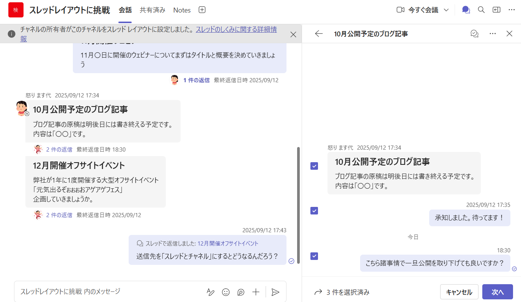
Task: Open the format text pen icon
Action: [x=210, y=292]
